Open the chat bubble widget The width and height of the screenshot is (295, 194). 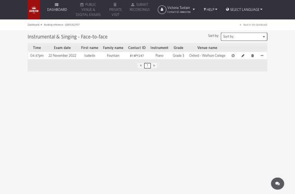point(277,184)
